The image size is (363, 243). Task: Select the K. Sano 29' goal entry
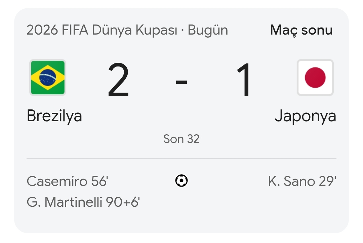(x=302, y=181)
